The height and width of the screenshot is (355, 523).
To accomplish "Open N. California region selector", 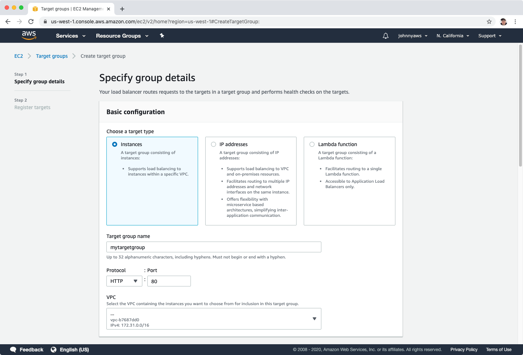I will point(453,36).
